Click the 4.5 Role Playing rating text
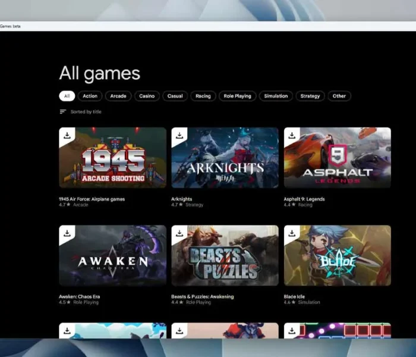The height and width of the screenshot is (357, 416). [79, 302]
